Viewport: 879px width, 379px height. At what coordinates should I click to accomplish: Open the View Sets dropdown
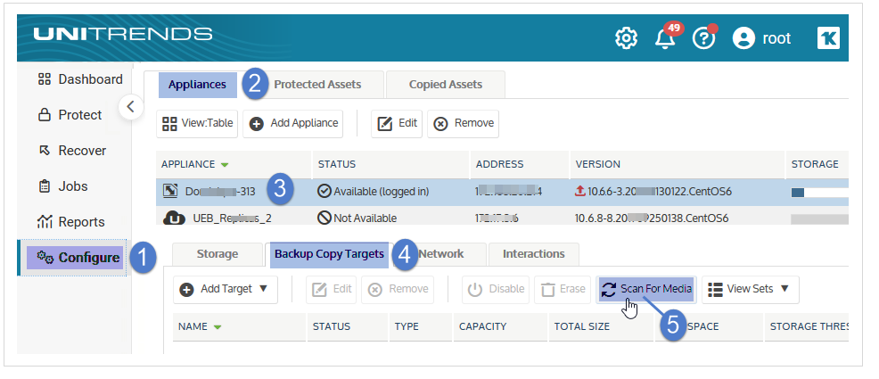(750, 289)
